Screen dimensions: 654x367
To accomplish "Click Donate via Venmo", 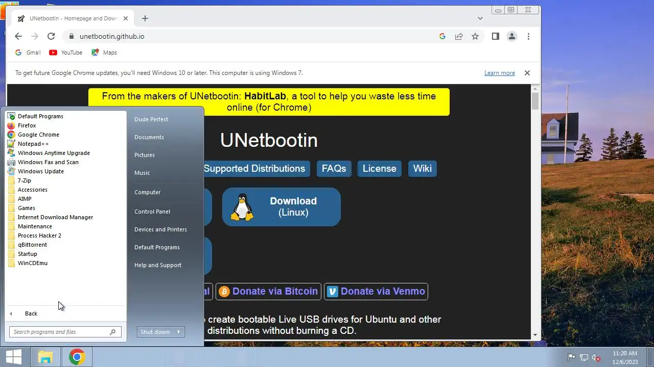I will [376, 292].
